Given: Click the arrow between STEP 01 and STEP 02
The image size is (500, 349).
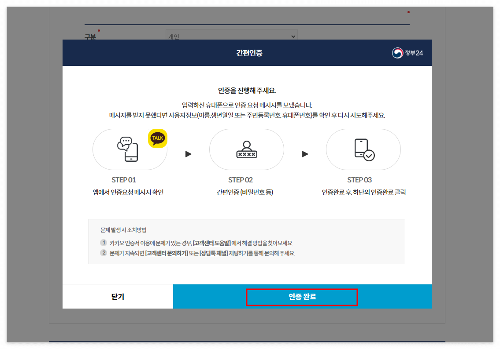Looking at the screenshot, I should (189, 154).
